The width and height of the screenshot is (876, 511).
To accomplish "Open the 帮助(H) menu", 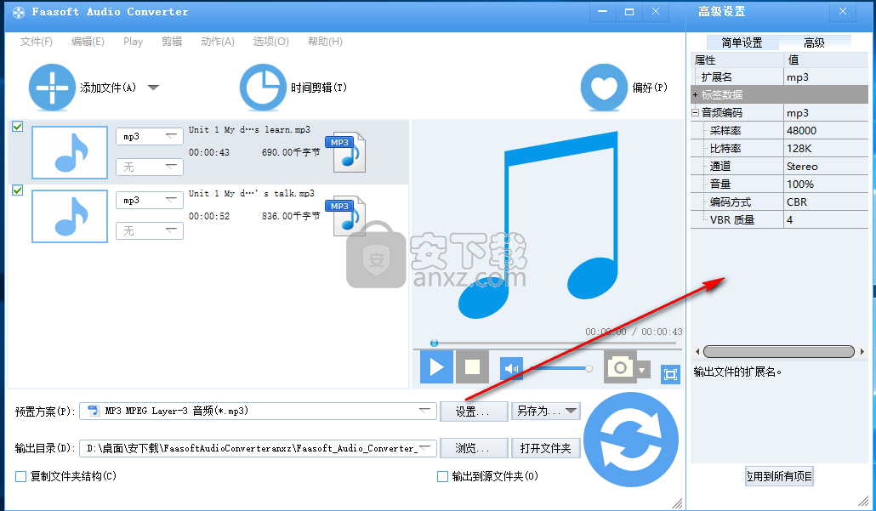I will coord(325,42).
